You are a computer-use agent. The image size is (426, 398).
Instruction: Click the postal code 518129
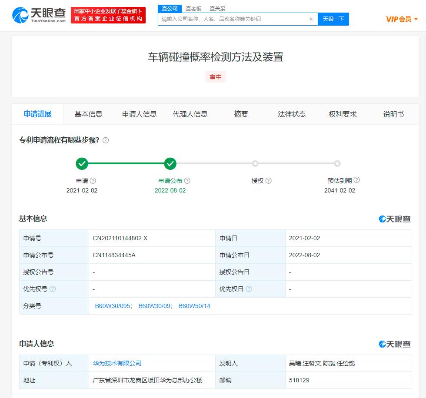[x=299, y=380]
